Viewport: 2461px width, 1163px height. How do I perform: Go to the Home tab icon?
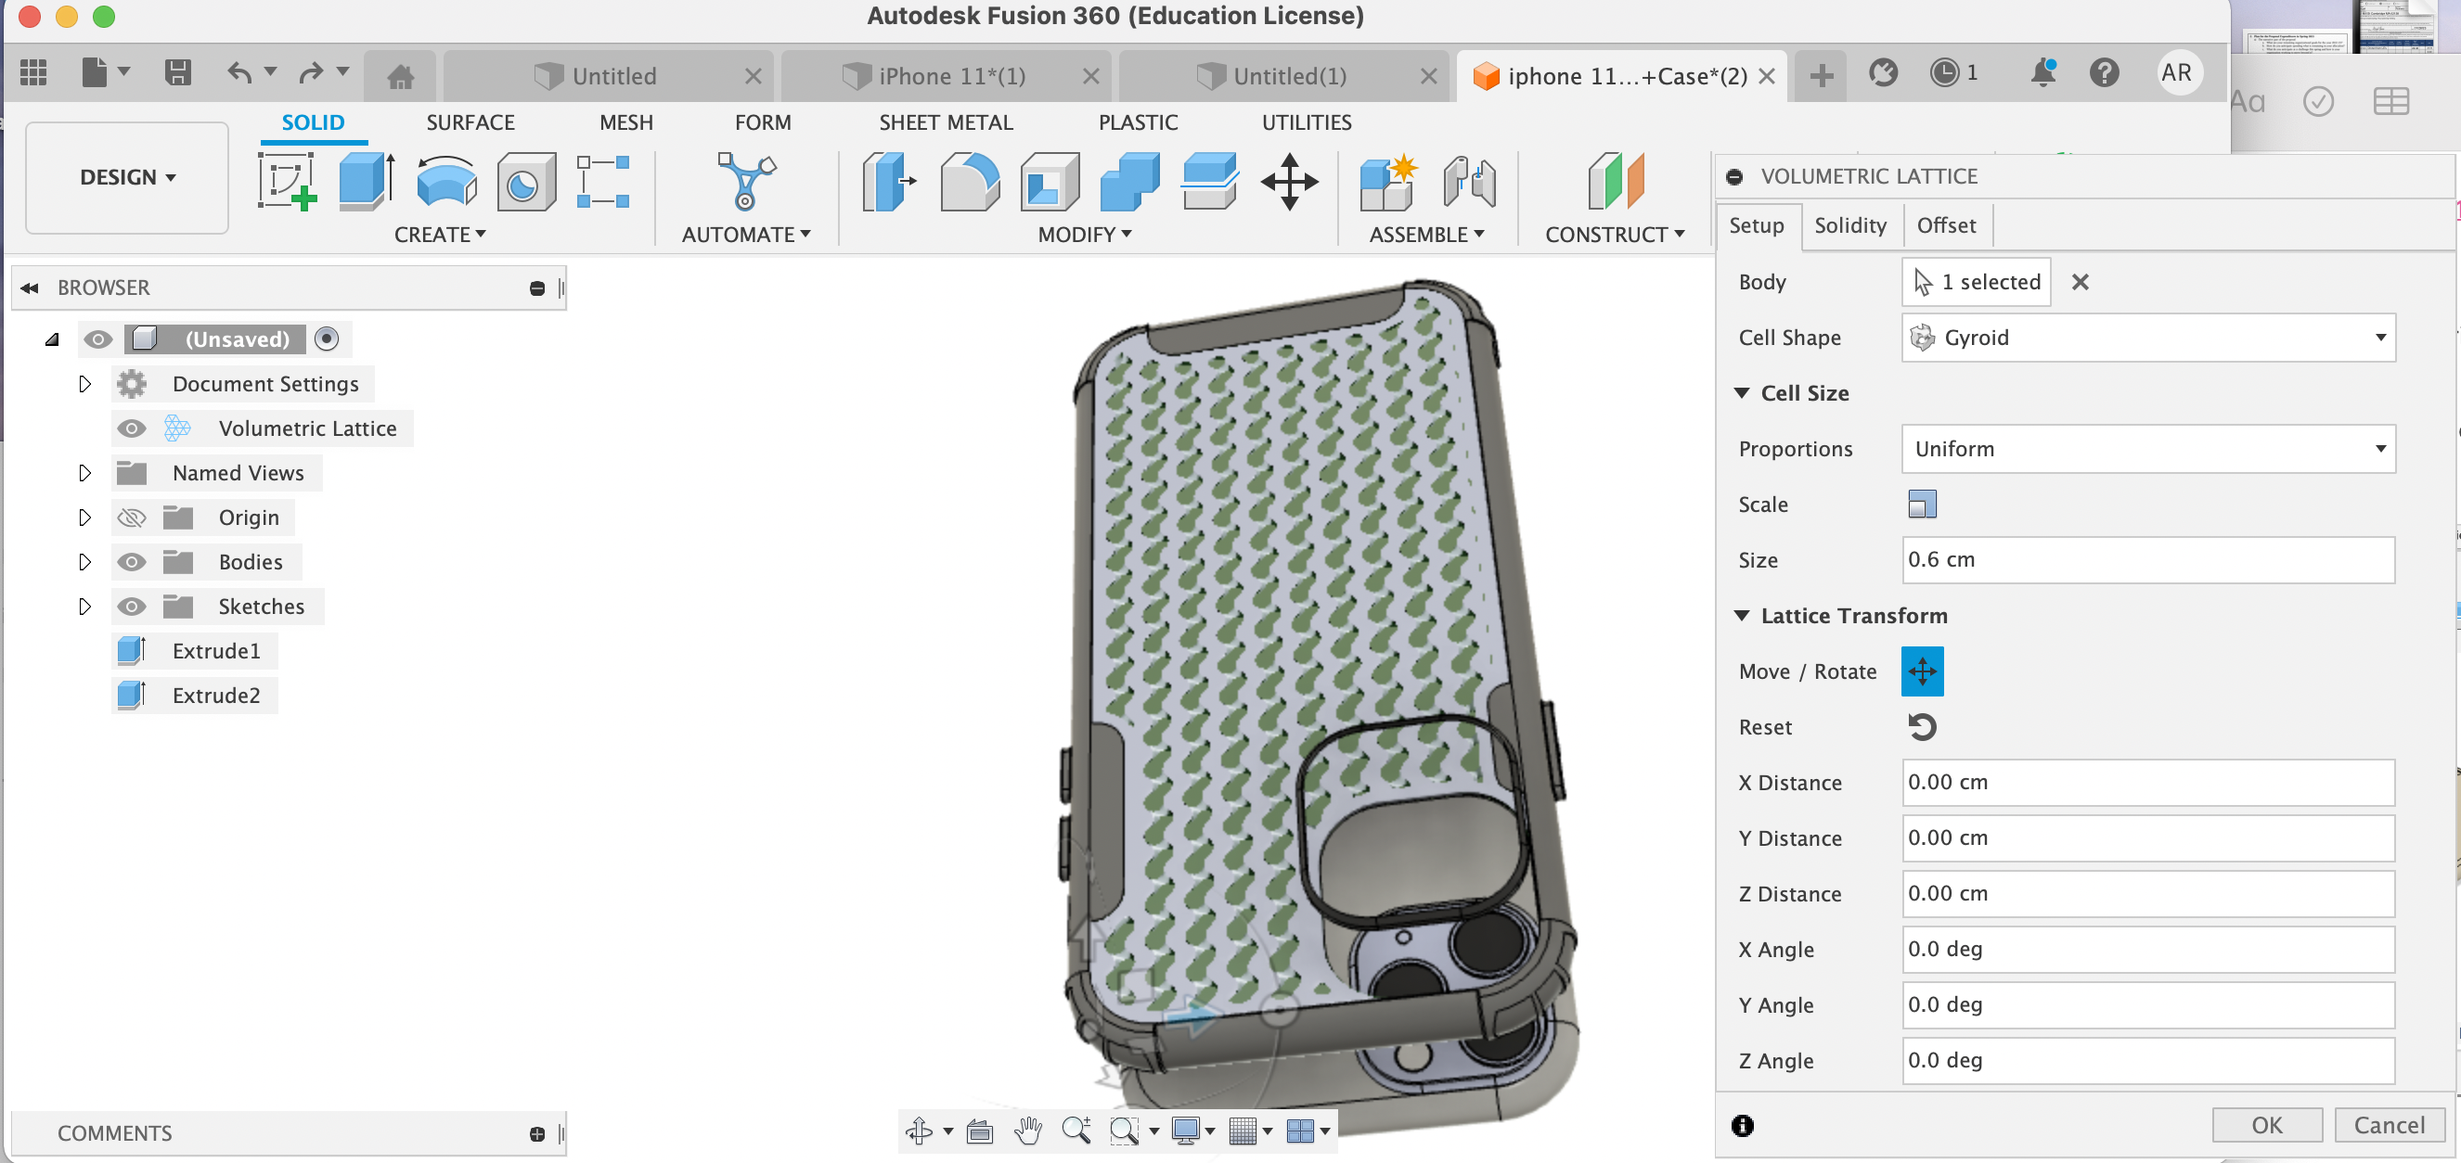pyautogui.click(x=400, y=76)
